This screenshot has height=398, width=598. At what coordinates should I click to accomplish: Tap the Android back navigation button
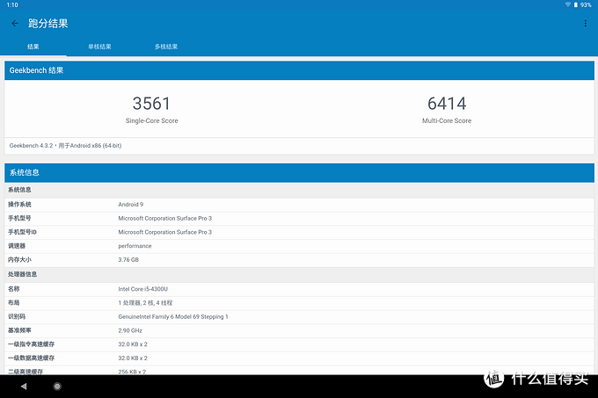pos(24,387)
